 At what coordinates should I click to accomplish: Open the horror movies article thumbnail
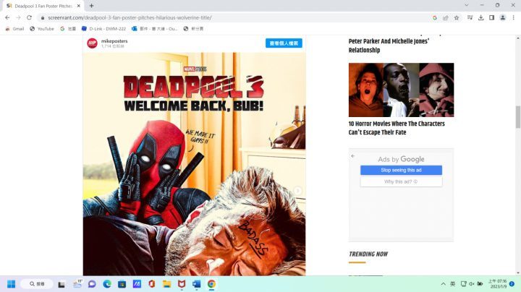(401, 90)
